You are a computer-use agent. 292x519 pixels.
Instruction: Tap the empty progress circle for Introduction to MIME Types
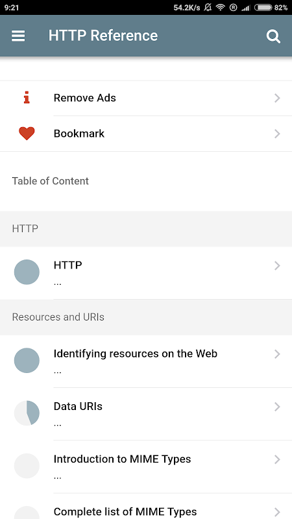tap(27, 466)
